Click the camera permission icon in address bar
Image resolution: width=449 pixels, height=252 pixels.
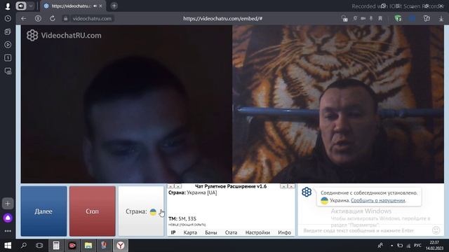(x=363, y=18)
